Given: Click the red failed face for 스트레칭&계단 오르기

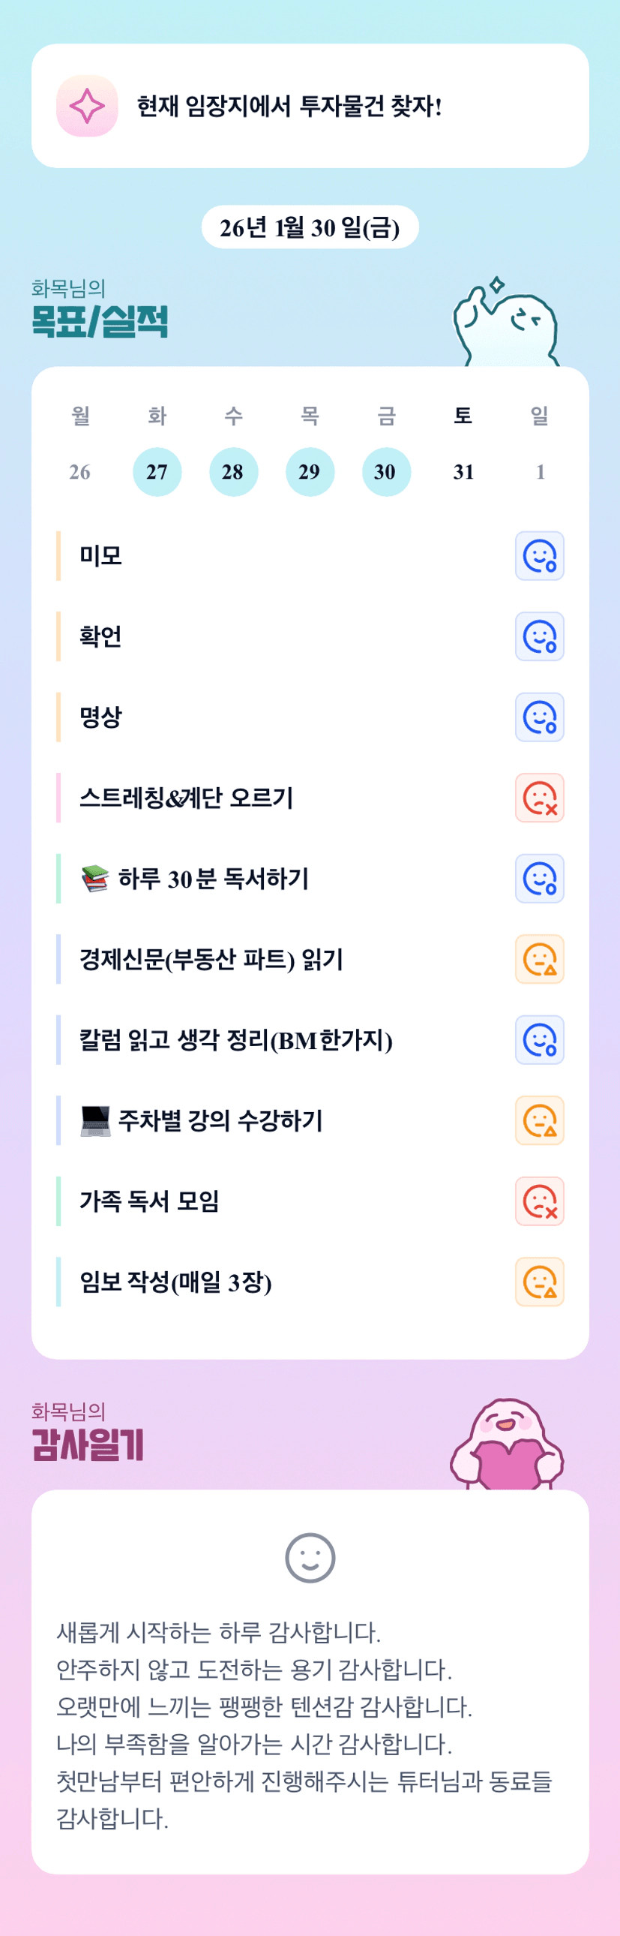Looking at the screenshot, I should pyautogui.click(x=539, y=798).
